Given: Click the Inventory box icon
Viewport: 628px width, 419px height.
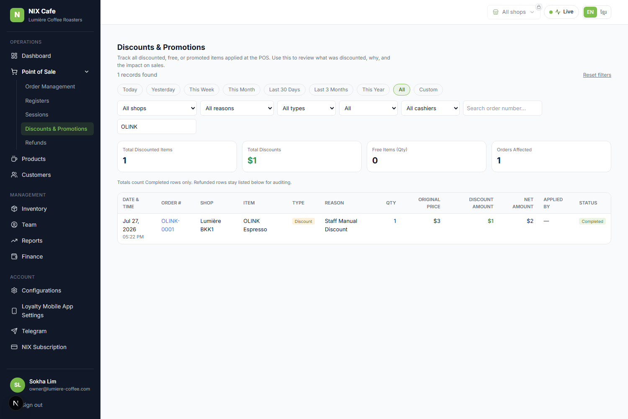Looking at the screenshot, I should 14,209.
